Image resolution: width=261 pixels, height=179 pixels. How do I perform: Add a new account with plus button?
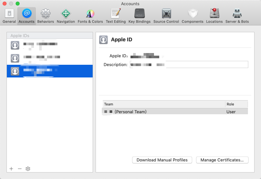tap(11, 169)
